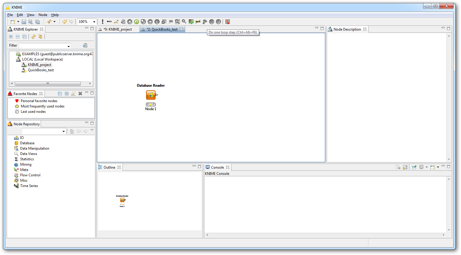461x255 pixels.
Task: Select the Database category in Node Repository
Action: 27,143
